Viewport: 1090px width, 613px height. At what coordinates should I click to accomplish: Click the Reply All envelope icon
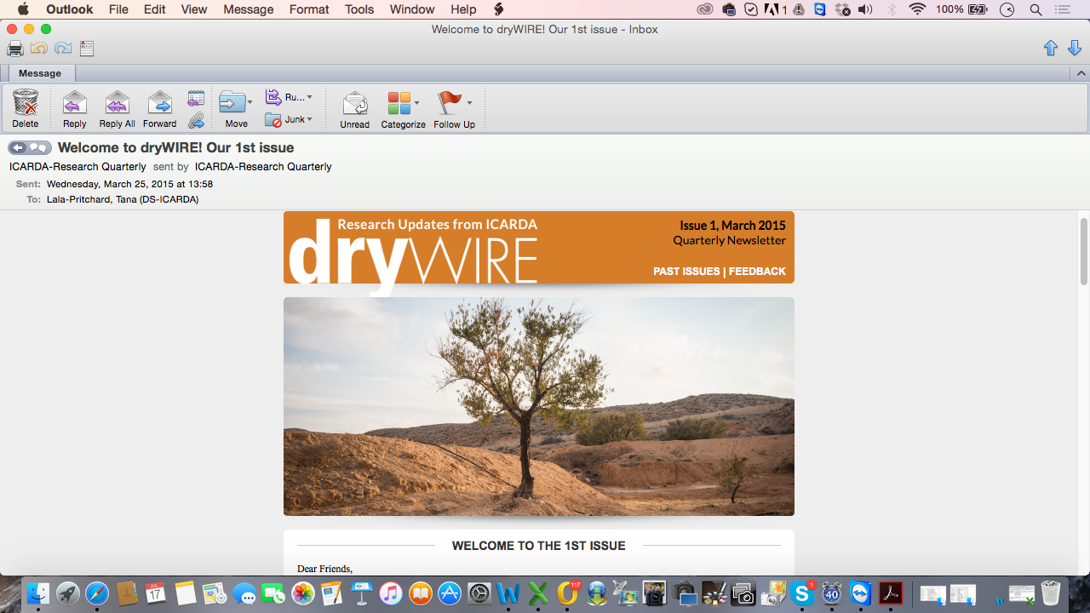click(117, 103)
